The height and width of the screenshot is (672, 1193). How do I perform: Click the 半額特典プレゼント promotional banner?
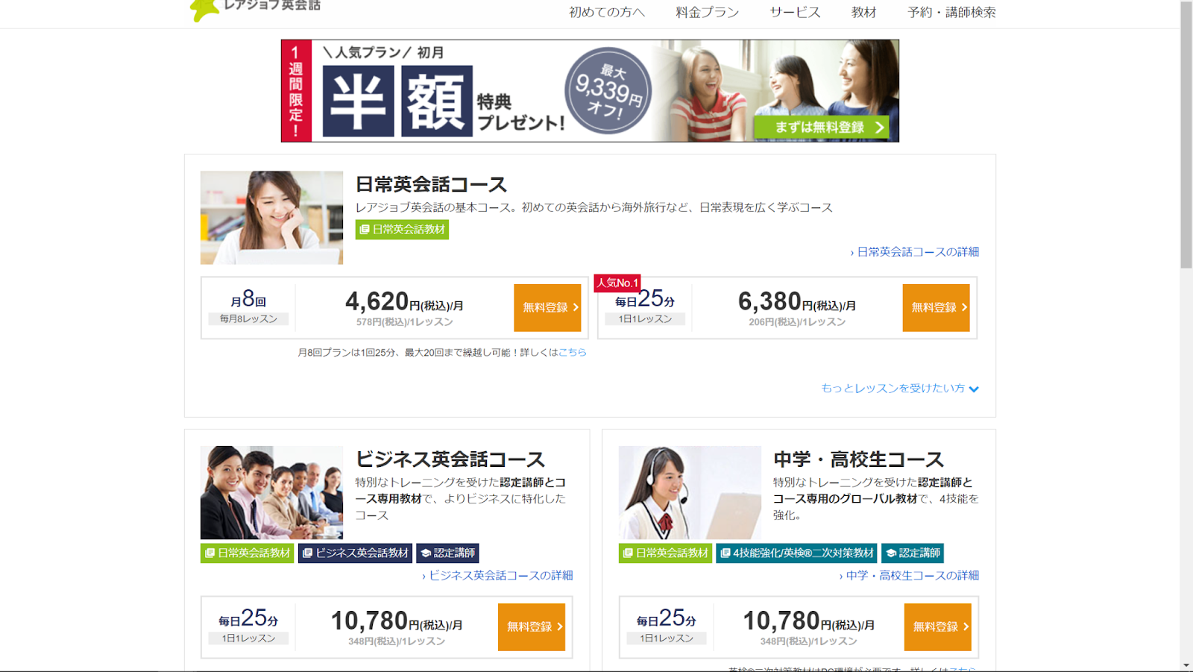[x=590, y=91]
